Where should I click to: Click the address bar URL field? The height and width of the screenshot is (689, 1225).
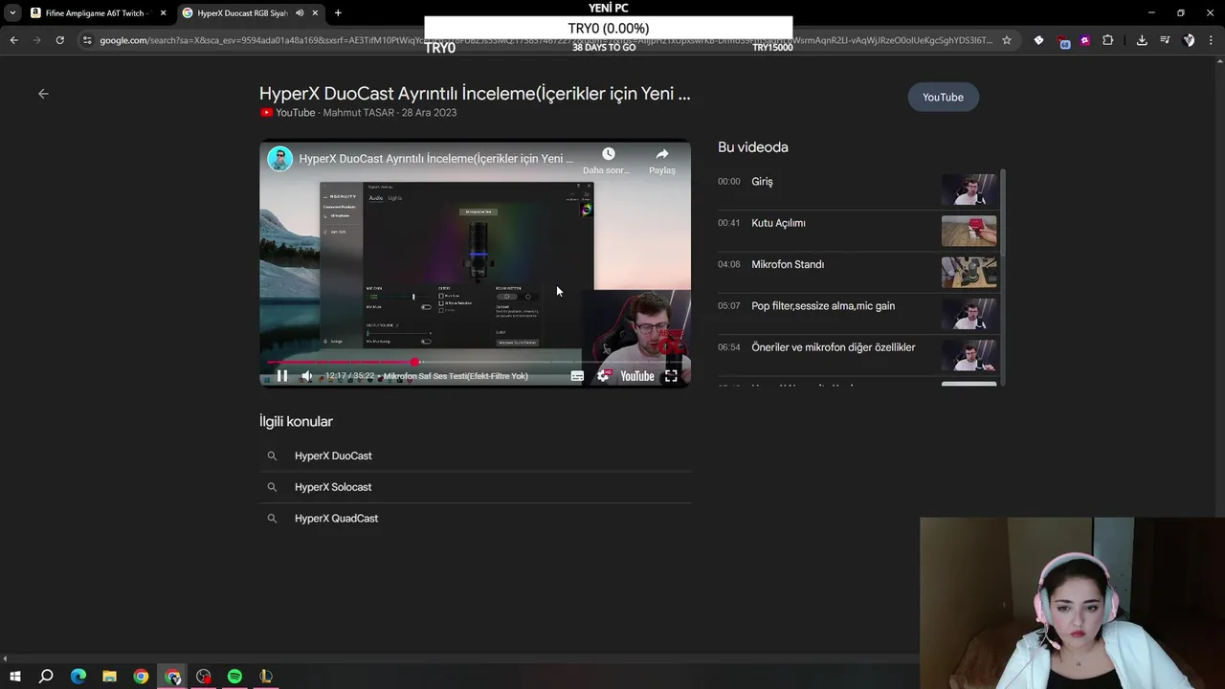point(546,40)
